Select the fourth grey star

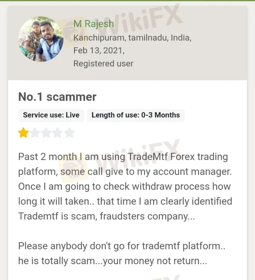coord(58,133)
